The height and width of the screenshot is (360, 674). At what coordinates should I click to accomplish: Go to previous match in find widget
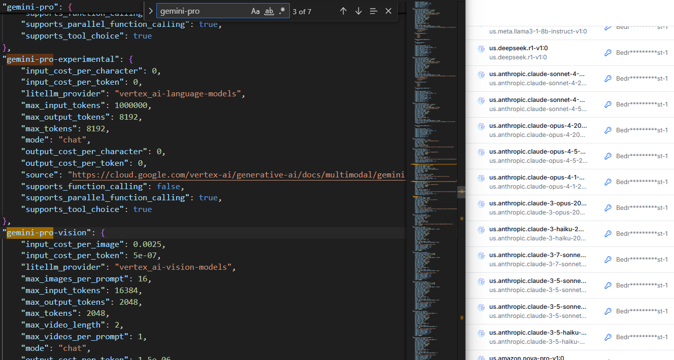coord(343,11)
